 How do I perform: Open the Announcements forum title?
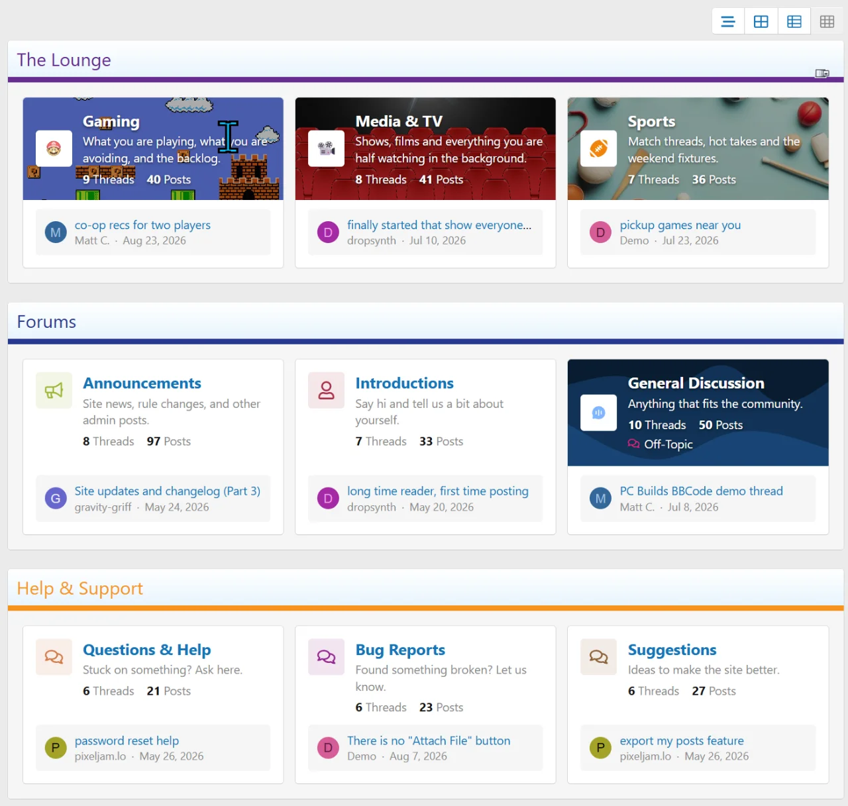(x=142, y=383)
